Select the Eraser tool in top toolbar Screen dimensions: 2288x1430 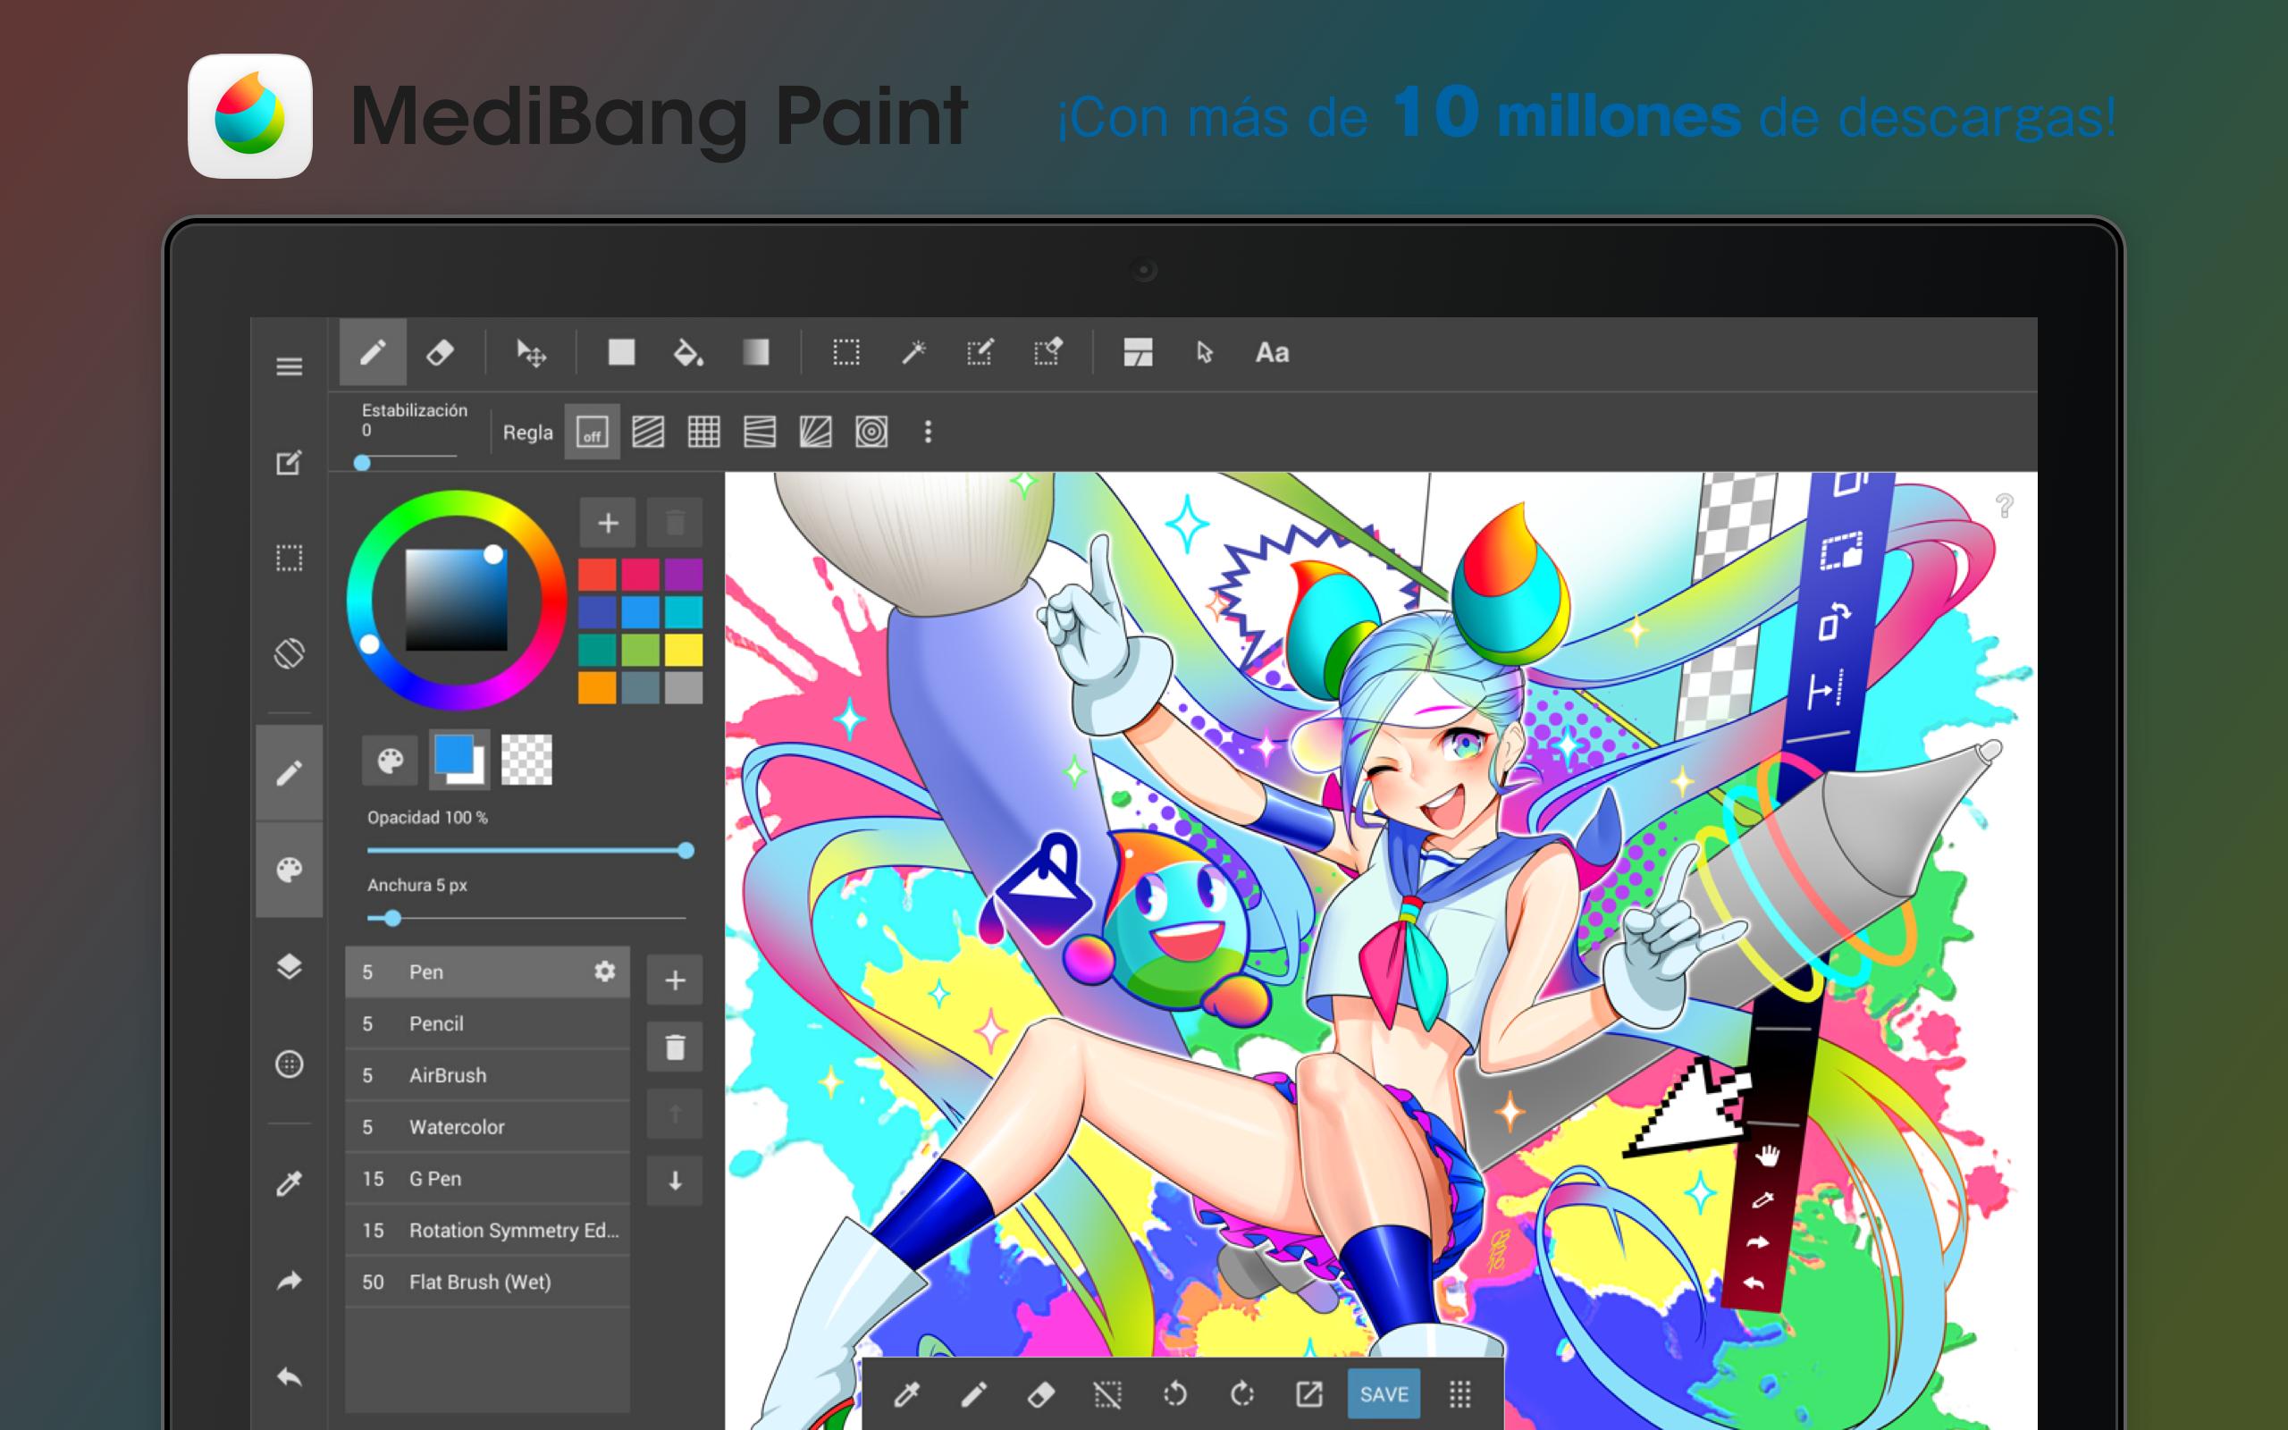tap(440, 353)
